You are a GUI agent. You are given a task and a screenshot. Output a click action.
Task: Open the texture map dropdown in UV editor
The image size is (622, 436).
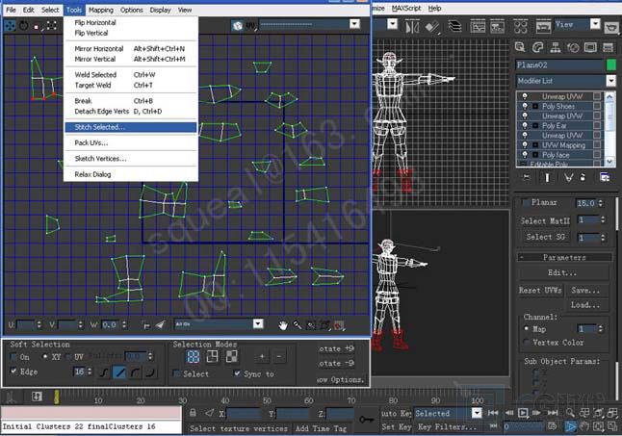click(x=354, y=24)
